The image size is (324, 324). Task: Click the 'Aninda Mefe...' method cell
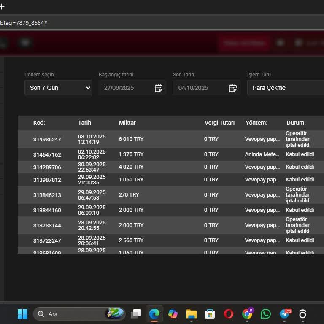point(262,154)
